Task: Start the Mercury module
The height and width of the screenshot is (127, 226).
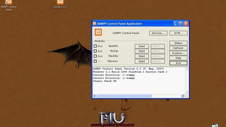Action: [x=142, y=61]
